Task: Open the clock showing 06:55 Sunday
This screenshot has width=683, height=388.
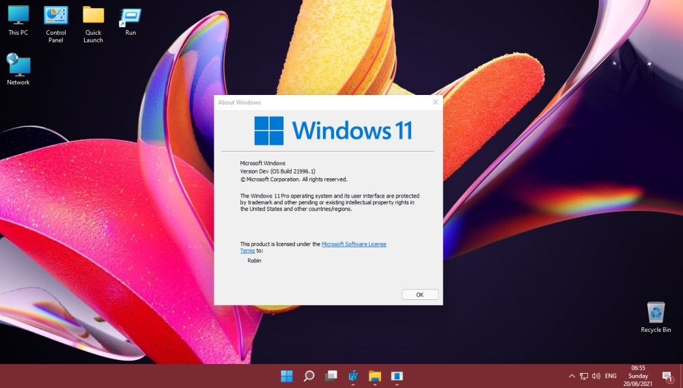Action: click(x=638, y=376)
